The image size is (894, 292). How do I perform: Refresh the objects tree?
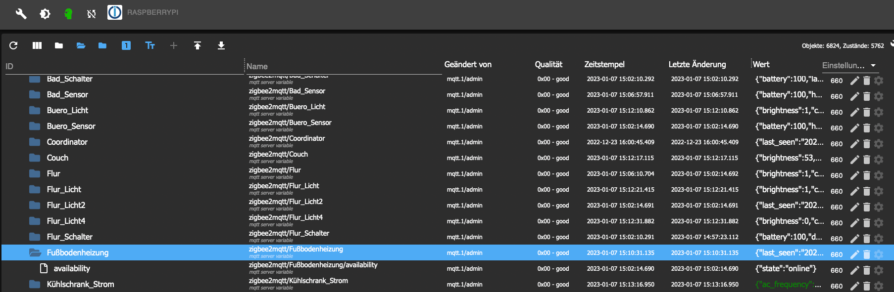tap(13, 45)
